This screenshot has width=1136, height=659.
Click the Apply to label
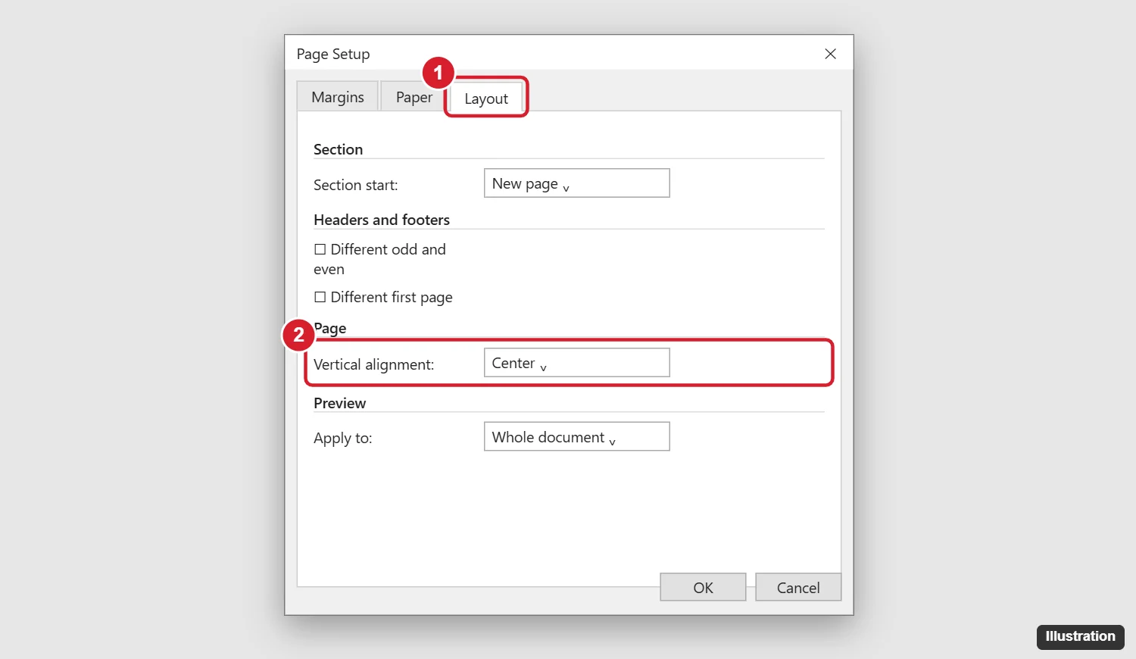[343, 438]
